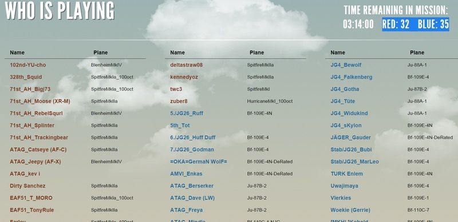
Task: Click the Name header above deltastraw08
Action: point(177,53)
